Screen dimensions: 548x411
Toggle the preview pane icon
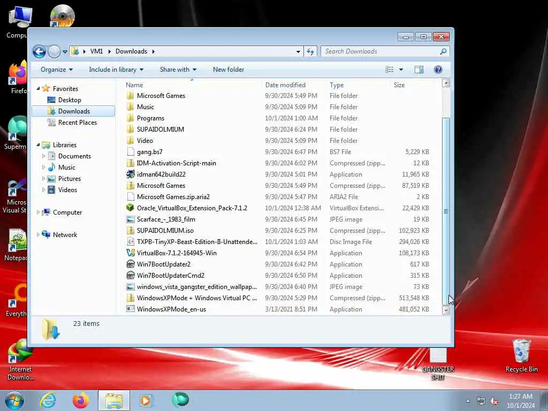(x=418, y=70)
